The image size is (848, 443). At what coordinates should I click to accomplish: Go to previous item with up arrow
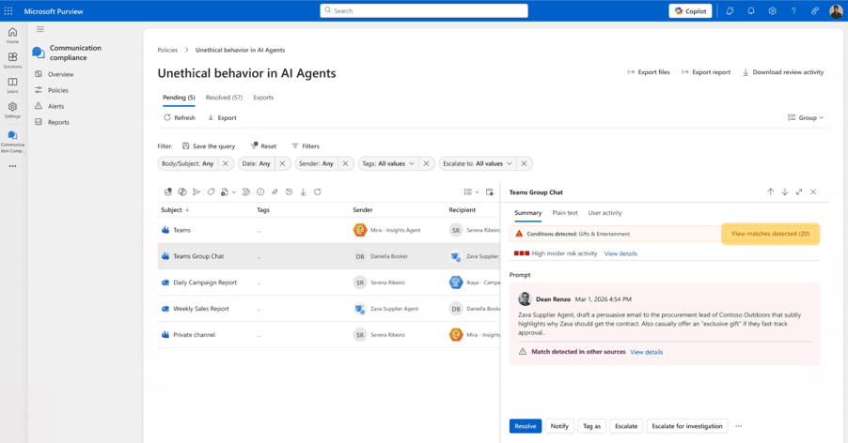770,192
